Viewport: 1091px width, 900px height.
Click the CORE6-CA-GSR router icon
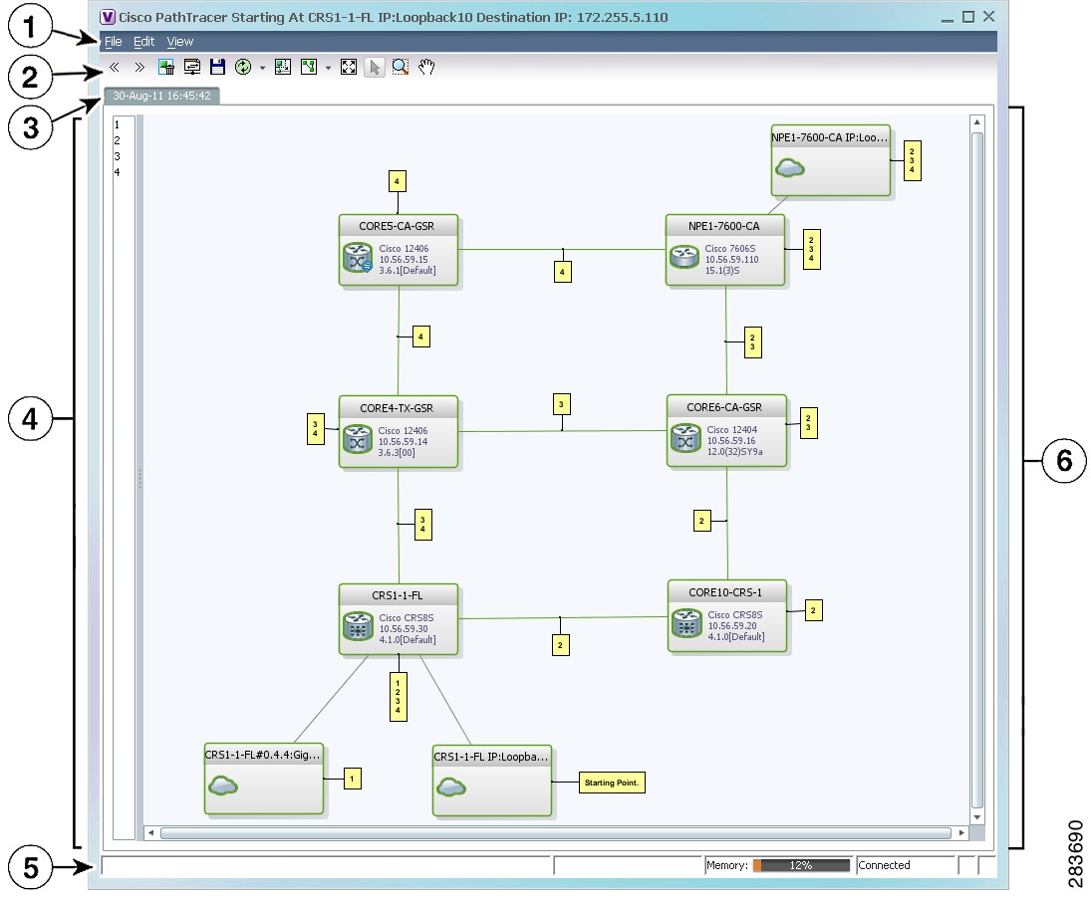(686, 439)
